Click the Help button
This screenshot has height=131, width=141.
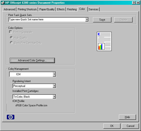(x=127, y=117)
